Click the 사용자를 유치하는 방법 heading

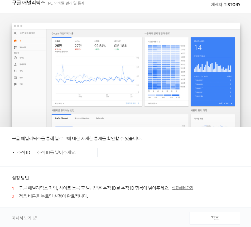click(63, 110)
